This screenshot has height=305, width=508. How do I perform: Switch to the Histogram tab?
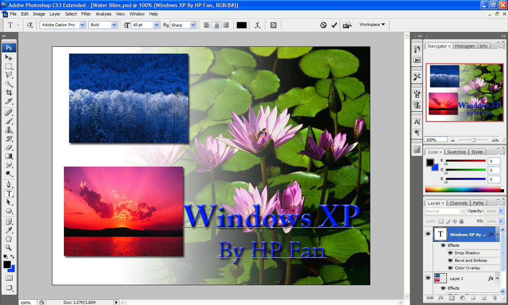coord(465,46)
